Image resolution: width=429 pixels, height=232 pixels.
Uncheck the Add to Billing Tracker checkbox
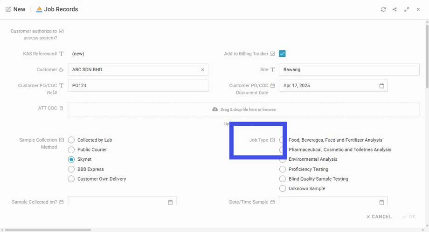(282, 54)
